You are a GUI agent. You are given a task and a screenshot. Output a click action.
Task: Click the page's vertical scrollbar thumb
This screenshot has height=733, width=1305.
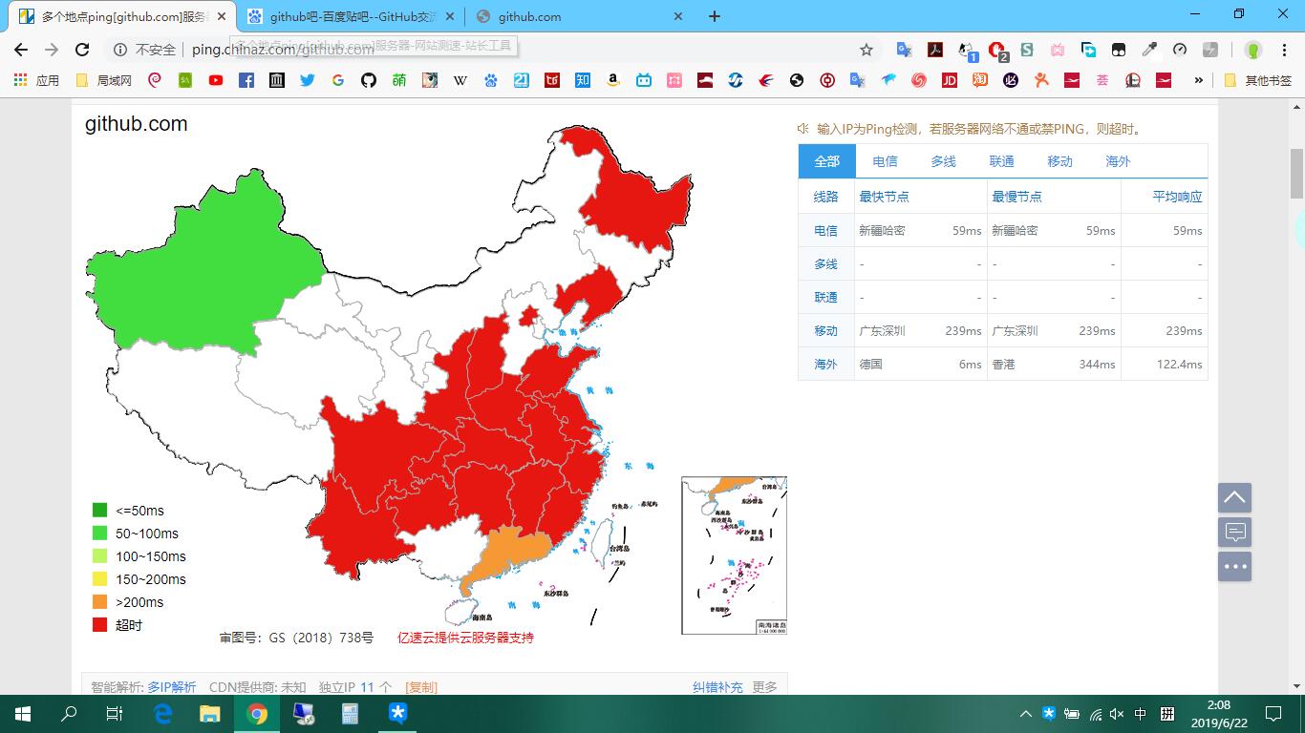(x=1296, y=173)
